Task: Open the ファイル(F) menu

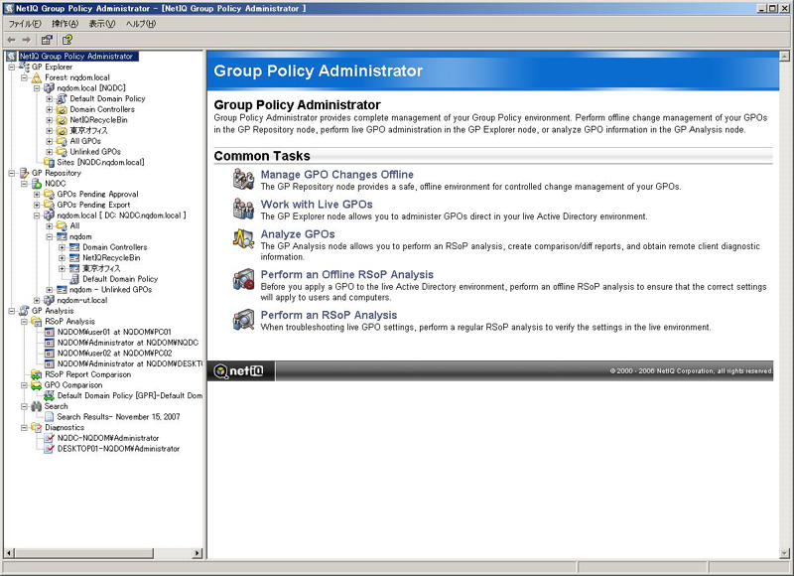Action: [25, 24]
